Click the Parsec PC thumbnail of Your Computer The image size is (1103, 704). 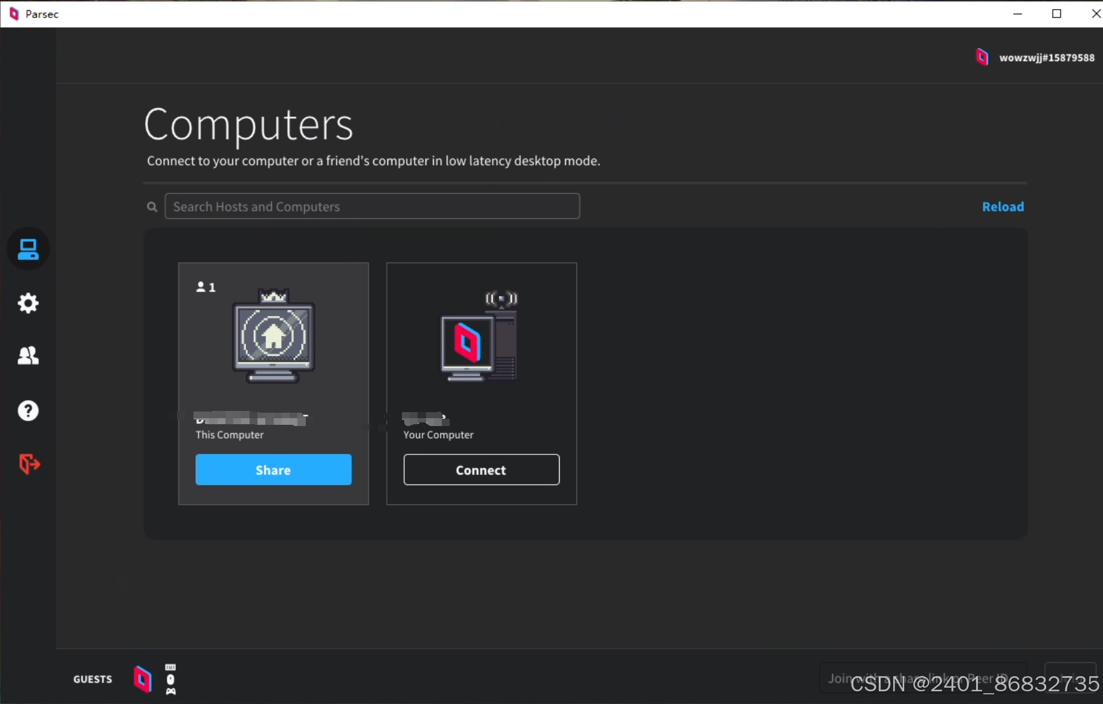479,337
